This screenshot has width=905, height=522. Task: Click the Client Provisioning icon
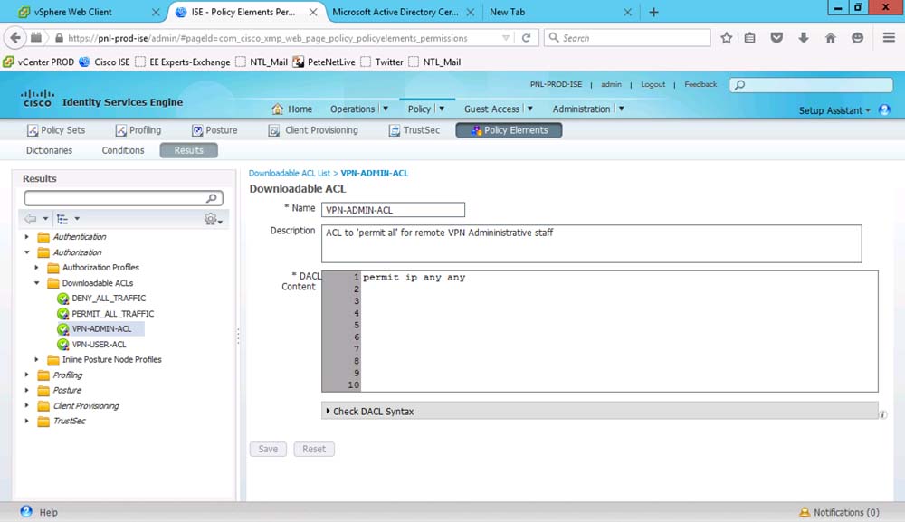274,131
